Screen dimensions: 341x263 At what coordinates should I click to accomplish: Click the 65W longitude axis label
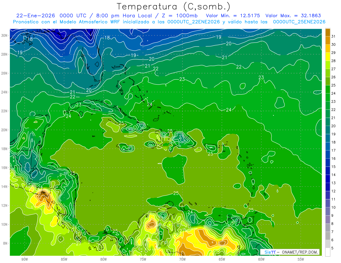(x=222, y=259)
